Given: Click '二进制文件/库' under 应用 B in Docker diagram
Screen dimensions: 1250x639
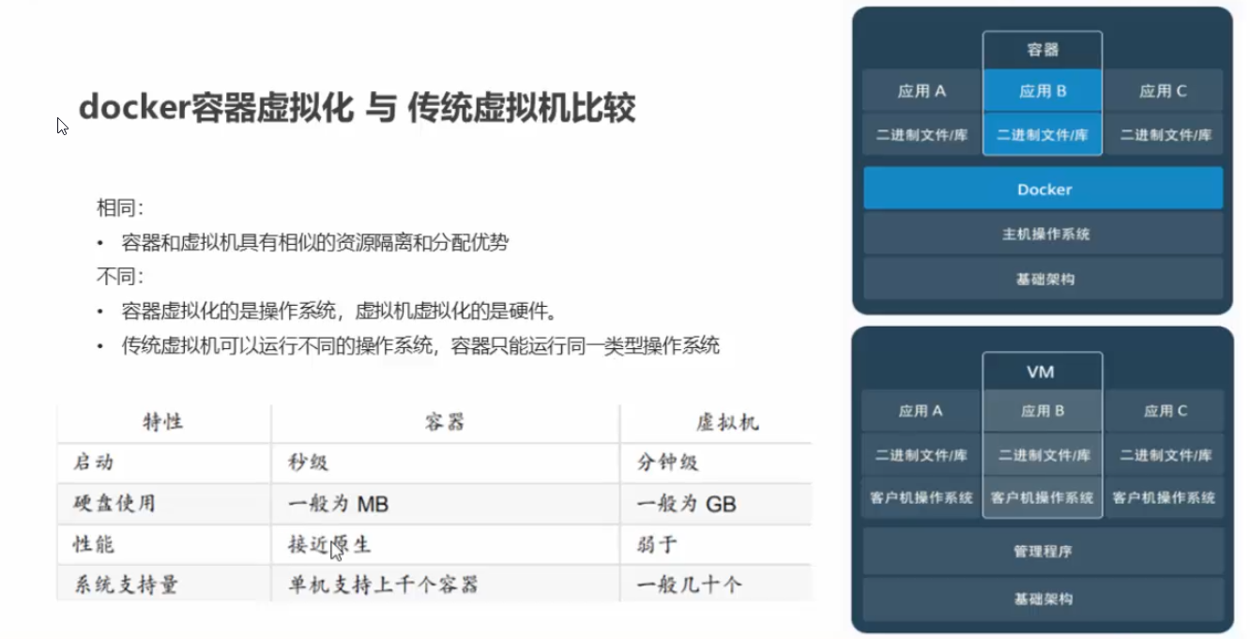Looking at the screenshot, I should pyautogui.click(x=1043, y=134).
